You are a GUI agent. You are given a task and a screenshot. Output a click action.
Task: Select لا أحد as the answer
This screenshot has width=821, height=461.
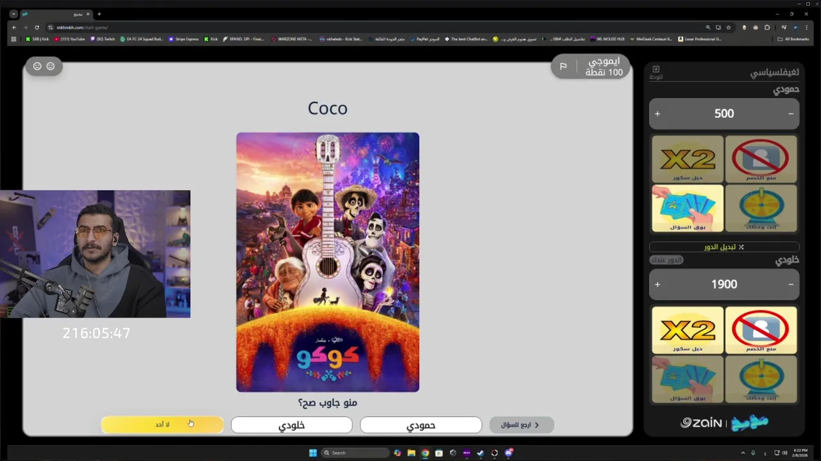pyautogui.click(x=162, y=425)
